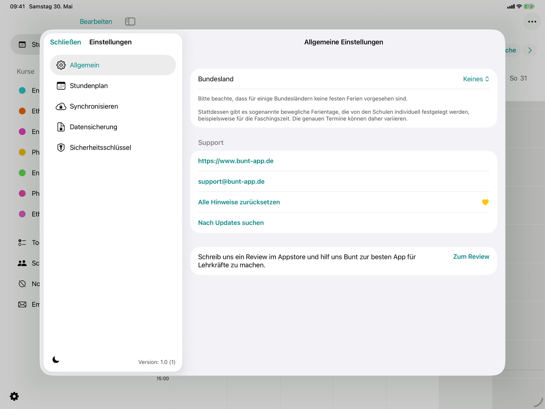Click the Allgemeine Einstellungen heading
The height and width of the screenshot is (409, 545).
point(344,42)
